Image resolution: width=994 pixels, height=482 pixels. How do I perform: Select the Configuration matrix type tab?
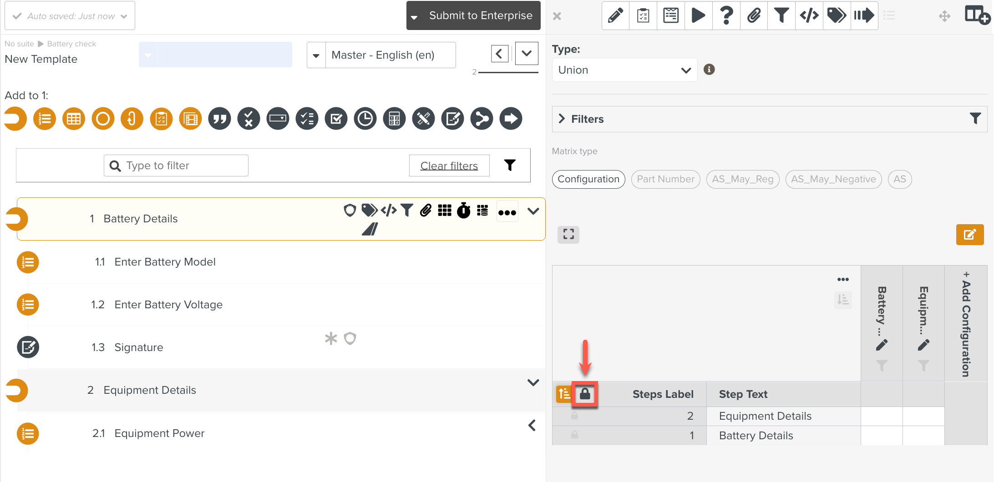pos(588,179)
